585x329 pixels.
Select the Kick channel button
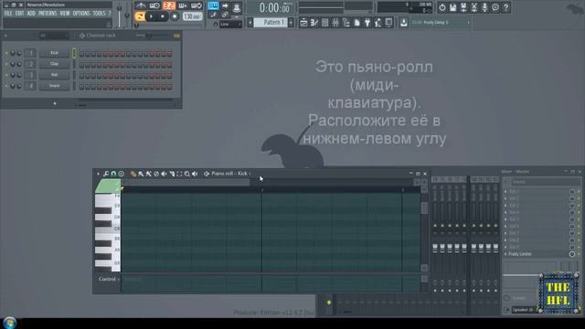55,53
